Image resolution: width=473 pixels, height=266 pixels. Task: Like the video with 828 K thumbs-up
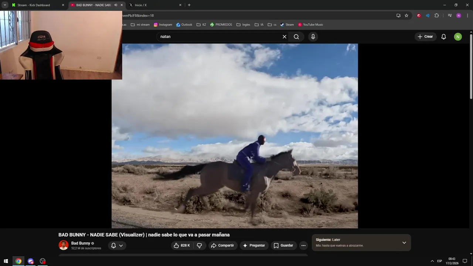pos(183,245)
